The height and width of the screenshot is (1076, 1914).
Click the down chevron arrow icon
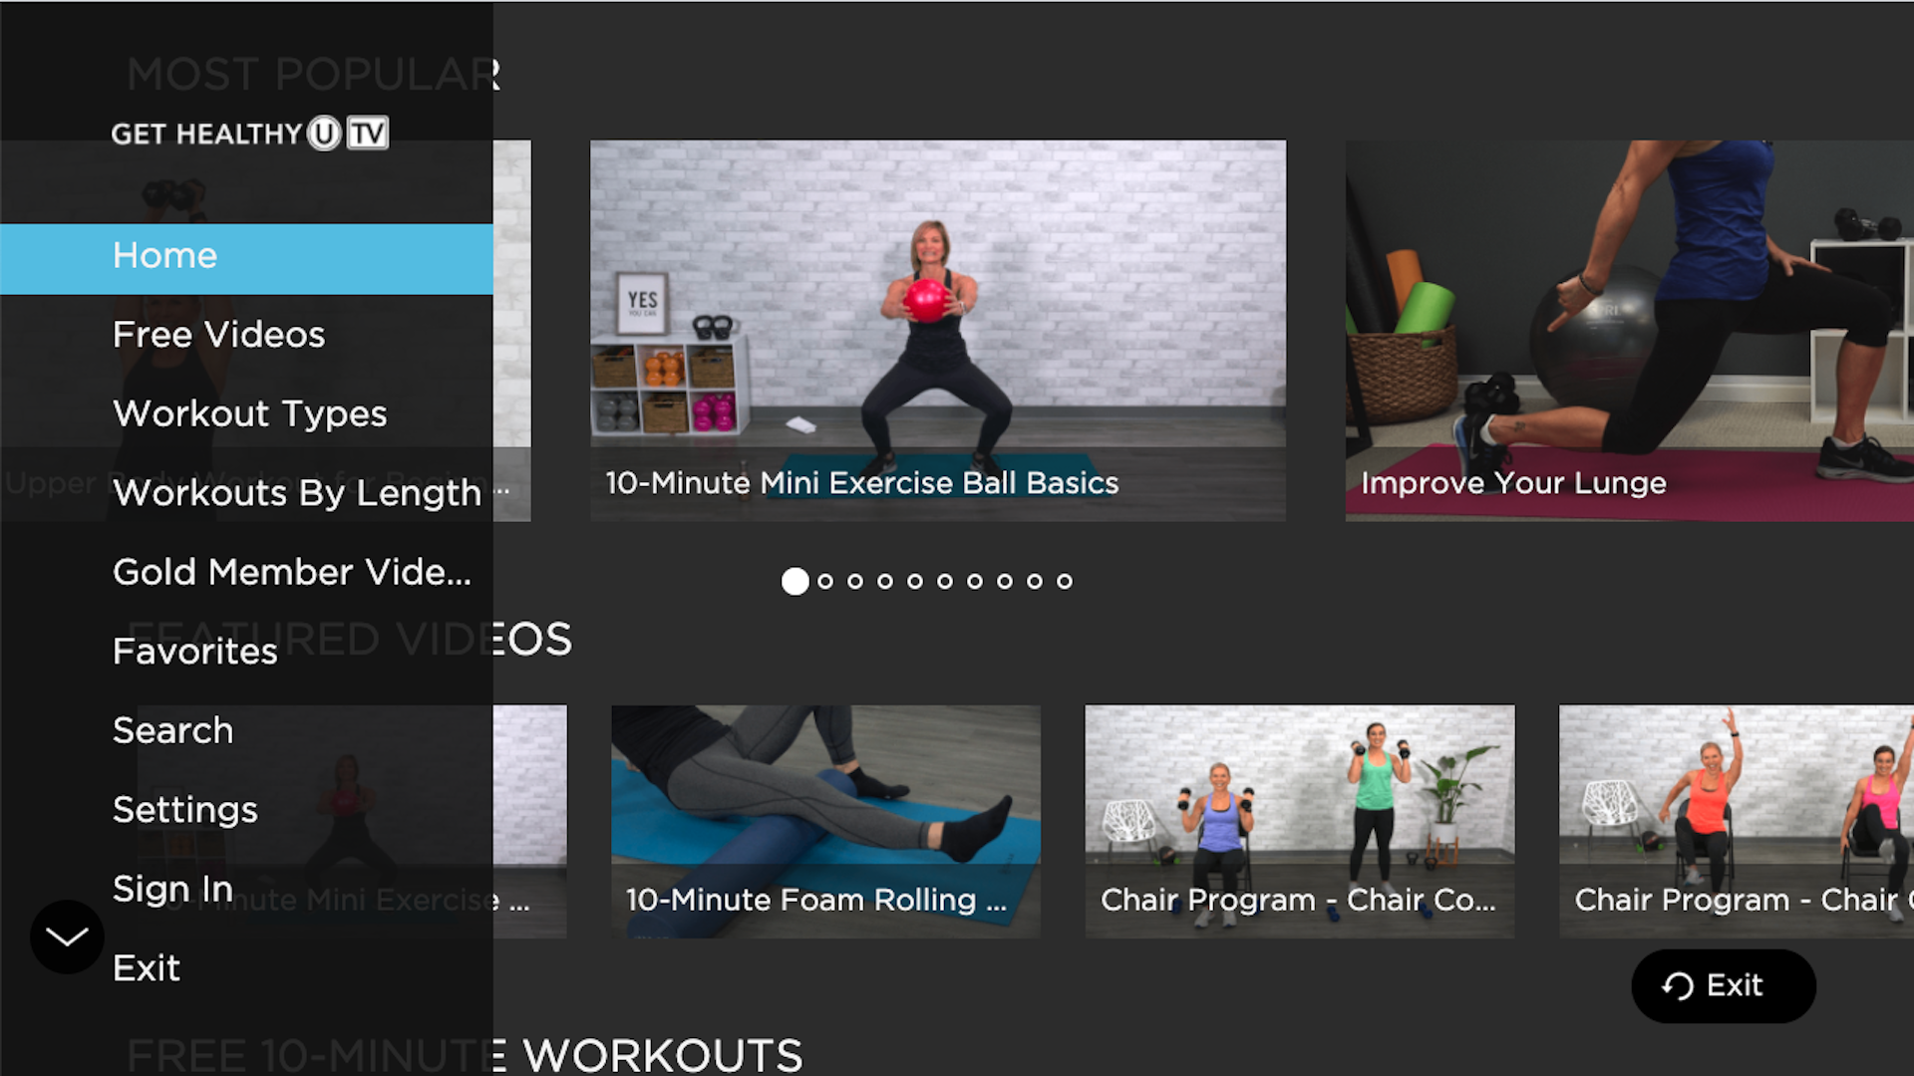click(x=67, y=937)
